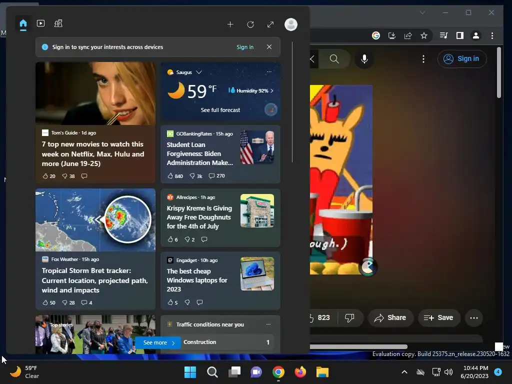Save the YouTube video to playlist

pos(439,317)
